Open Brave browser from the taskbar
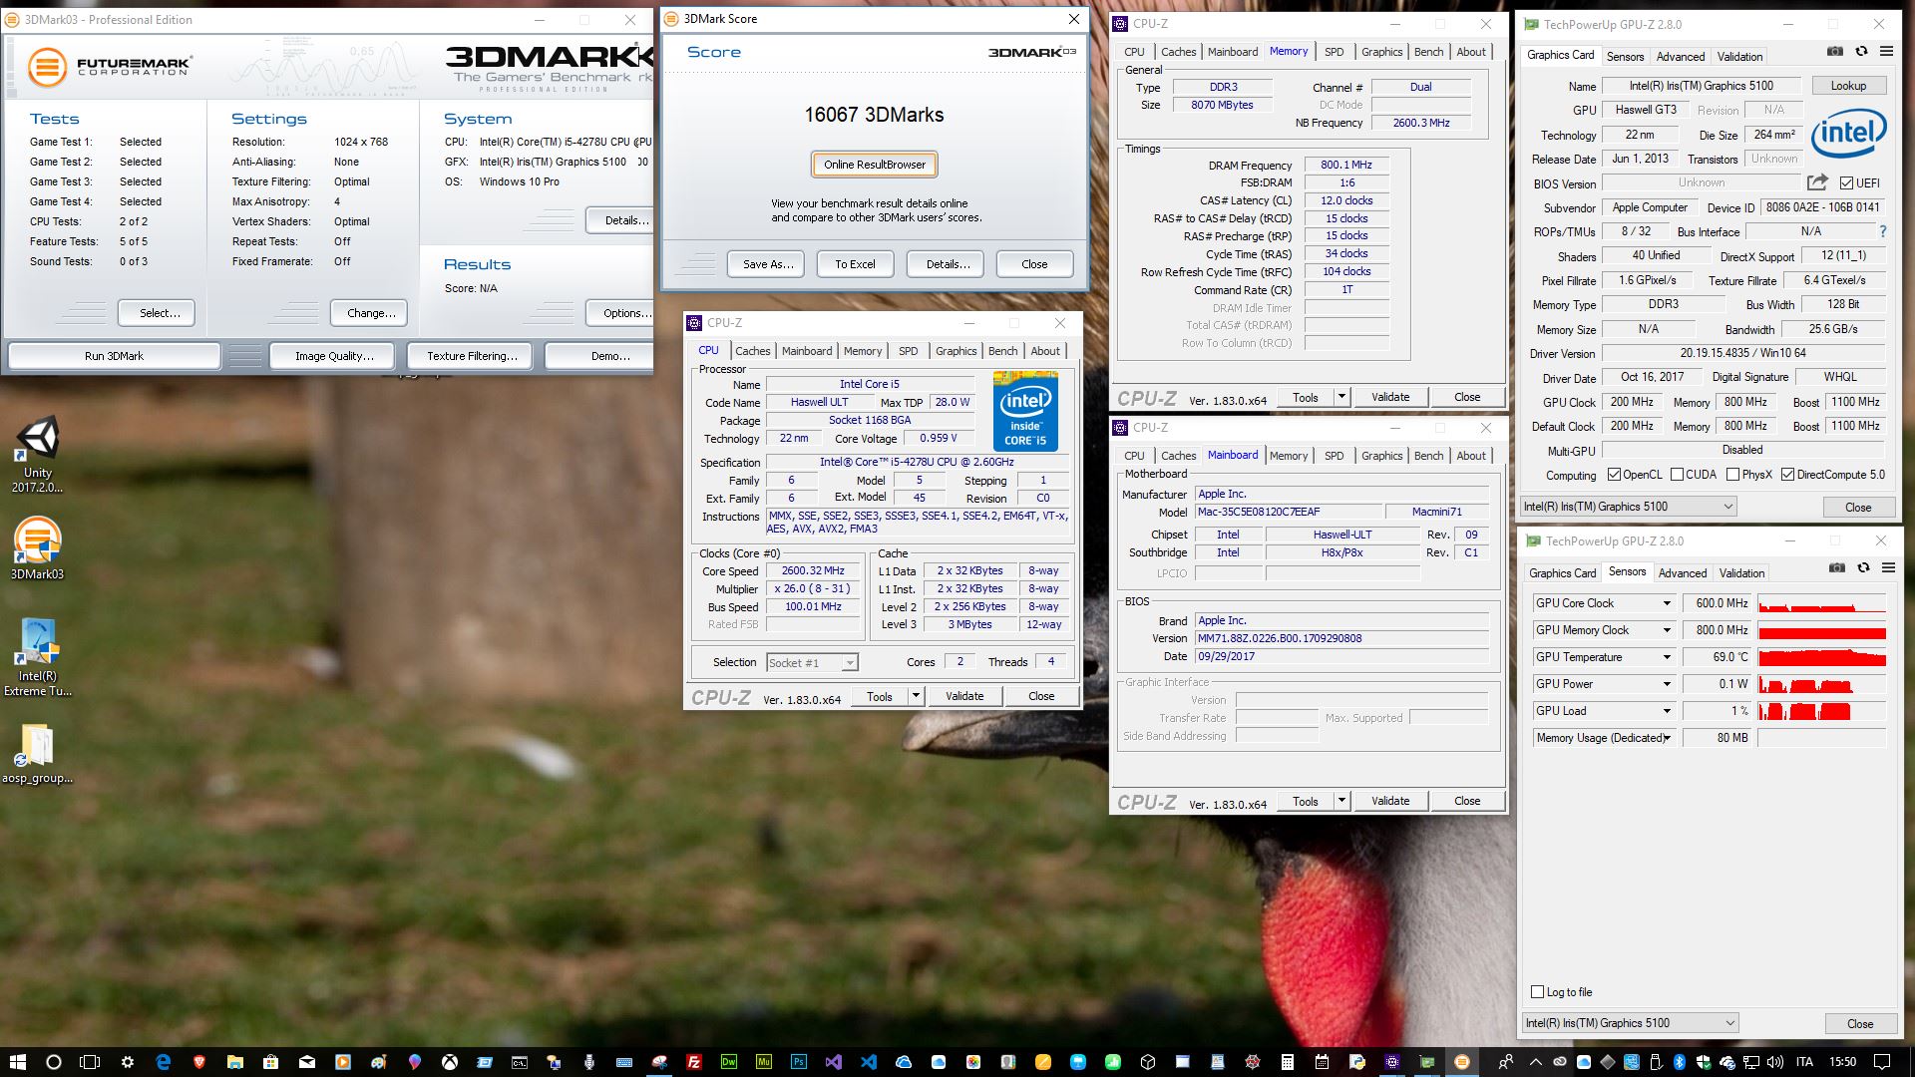Image resolution: width=1915 pixels, height=1077 pixels. [198, 1062]
